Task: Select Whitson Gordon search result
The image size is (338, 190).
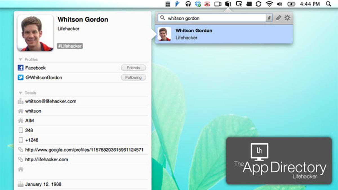Action: pos(224,34)
